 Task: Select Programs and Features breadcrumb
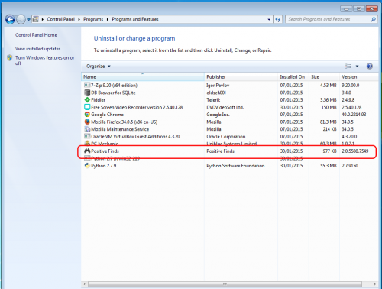135,19
